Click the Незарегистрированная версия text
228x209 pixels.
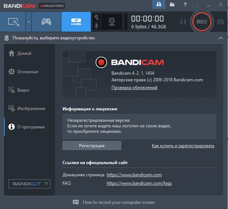pyautogui.click(x=98, y=120)
